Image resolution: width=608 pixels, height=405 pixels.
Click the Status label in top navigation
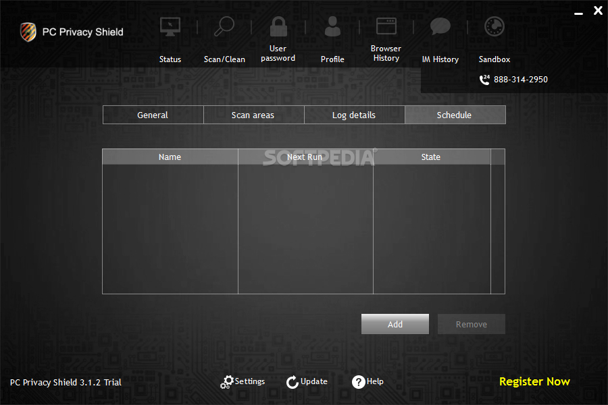[x=170, y=59]
